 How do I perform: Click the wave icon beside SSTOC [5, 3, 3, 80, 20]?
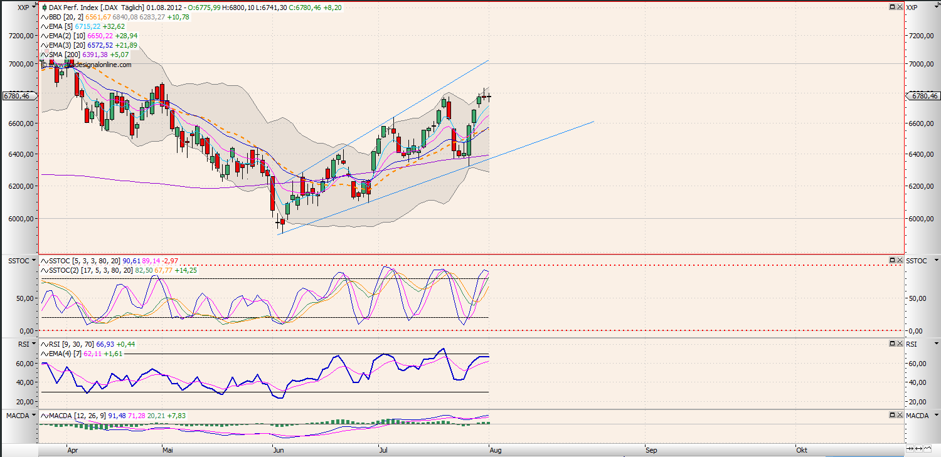(x=43, y=260)
